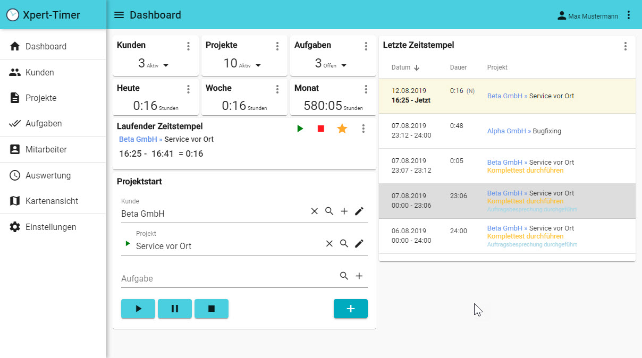The width and height of the screenshot is (642, 358).
Task: Click the pause button in Projektstart
Action: pyautogui.click(x=175, y=309)
